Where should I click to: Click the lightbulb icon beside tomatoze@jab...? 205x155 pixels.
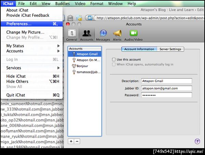tap(74, 72)
